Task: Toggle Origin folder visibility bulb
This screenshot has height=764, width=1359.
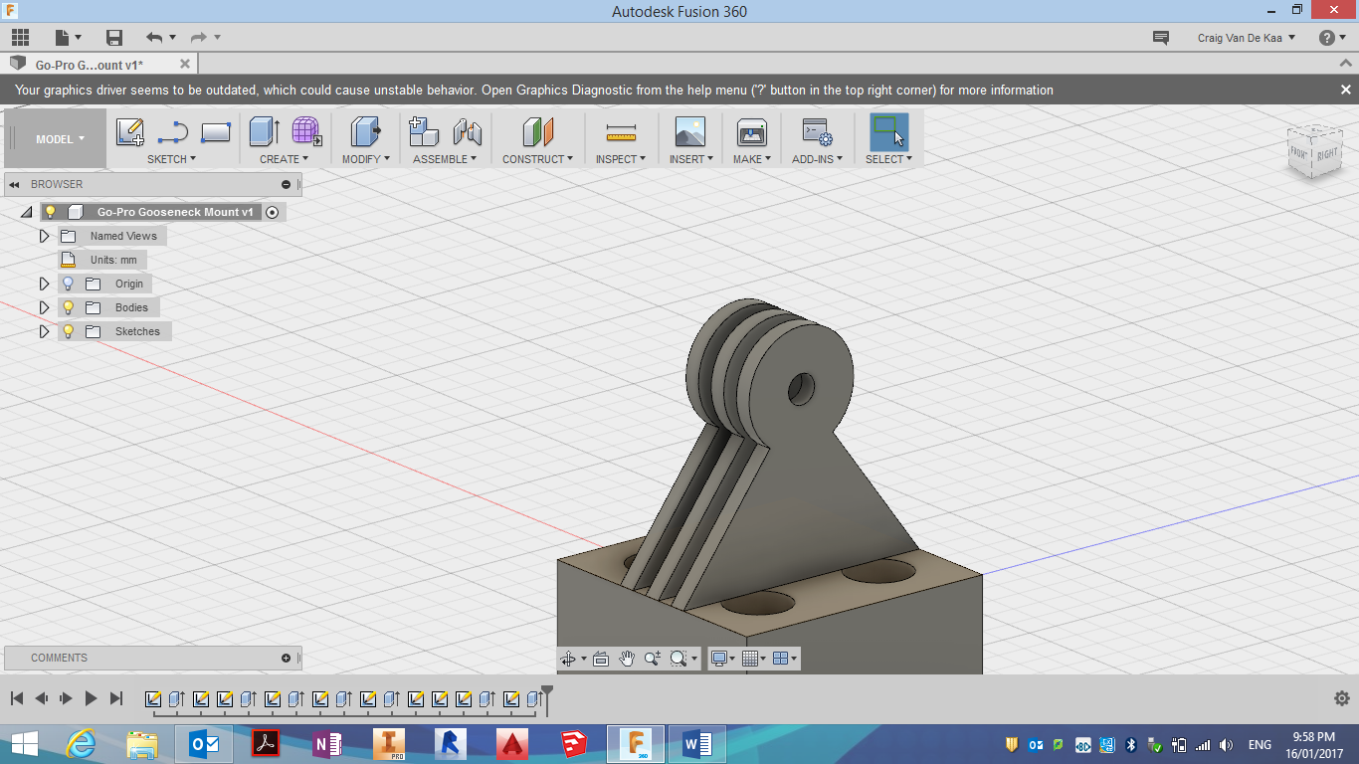Action: tap(68, 284)
